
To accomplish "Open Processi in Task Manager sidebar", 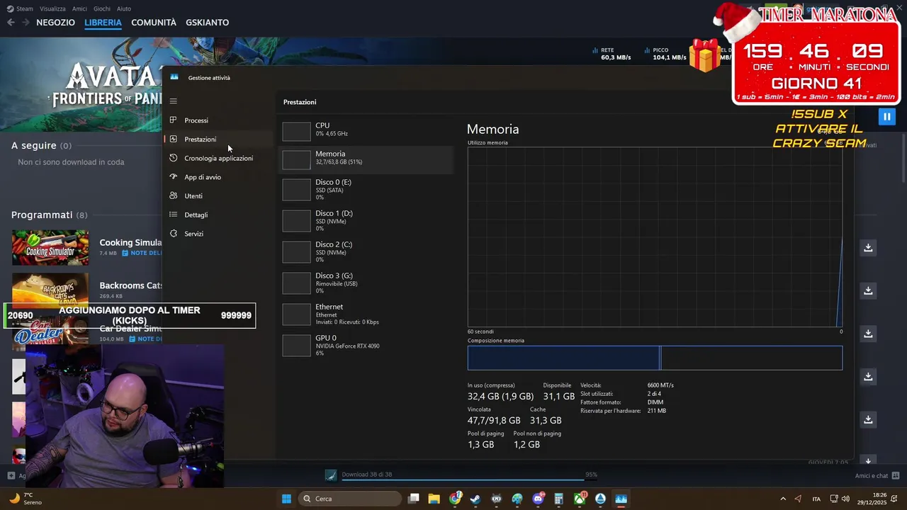I will tap(218, 120).
